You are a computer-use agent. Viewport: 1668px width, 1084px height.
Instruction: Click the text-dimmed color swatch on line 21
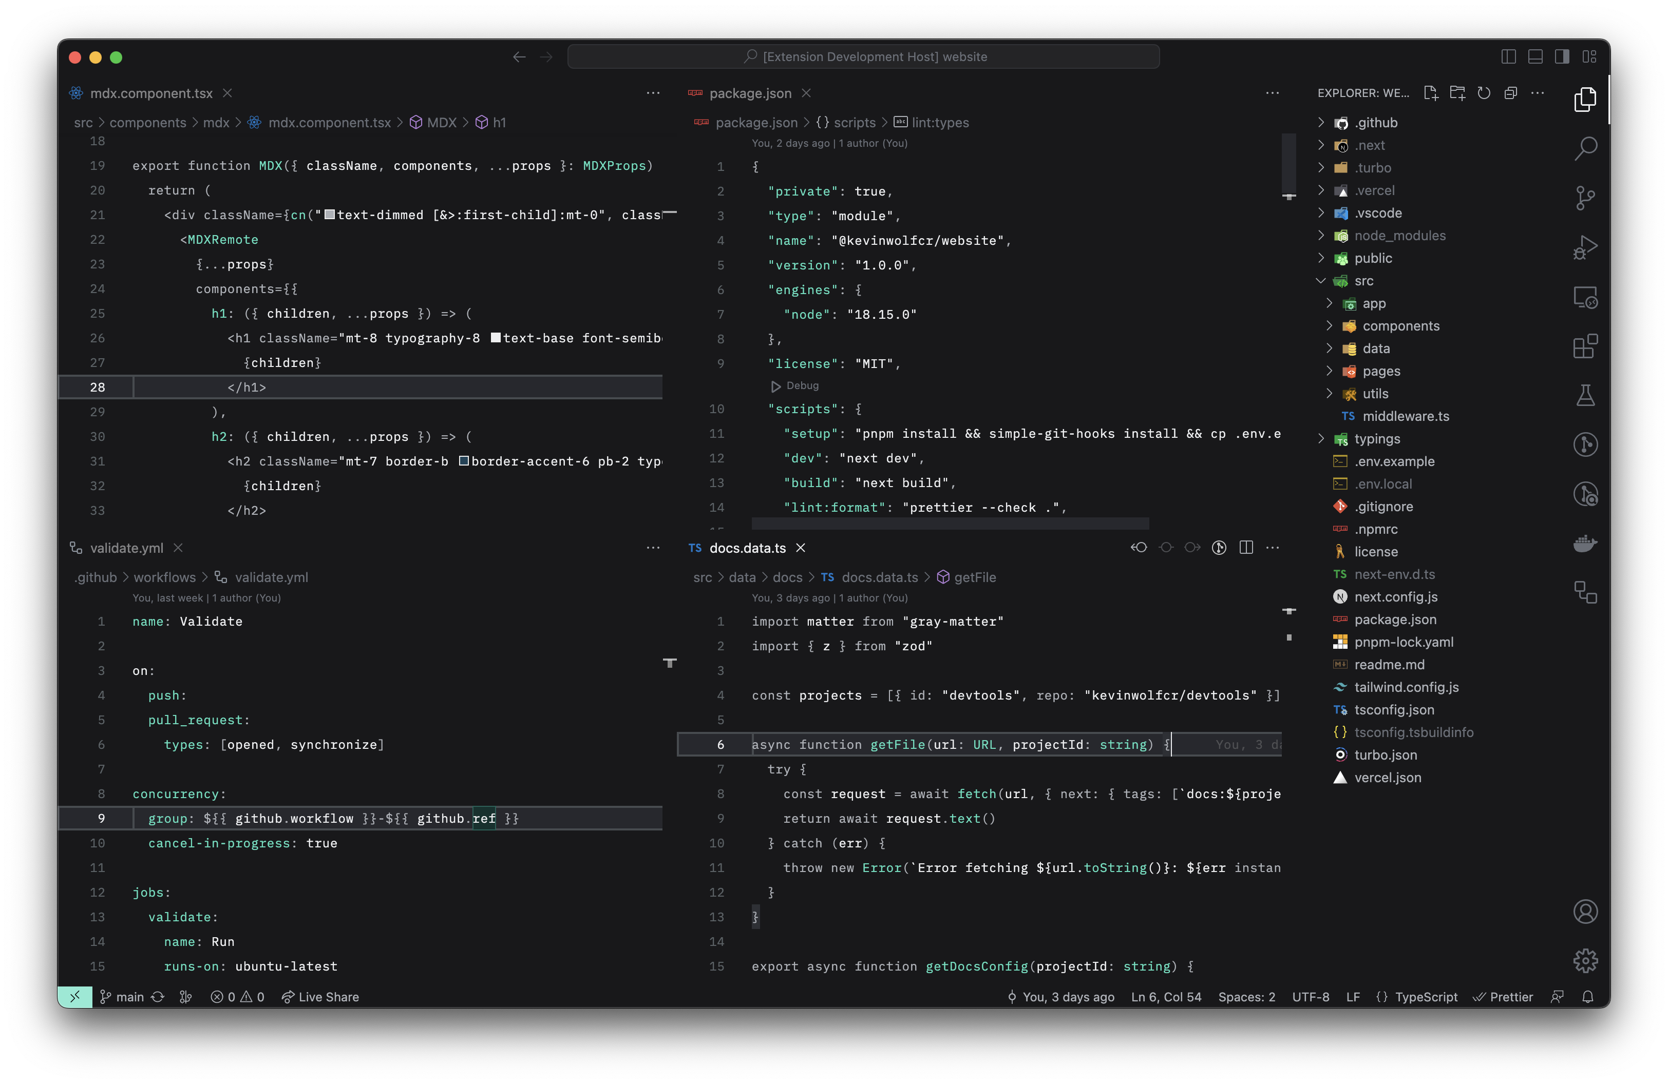click(329, 215)
